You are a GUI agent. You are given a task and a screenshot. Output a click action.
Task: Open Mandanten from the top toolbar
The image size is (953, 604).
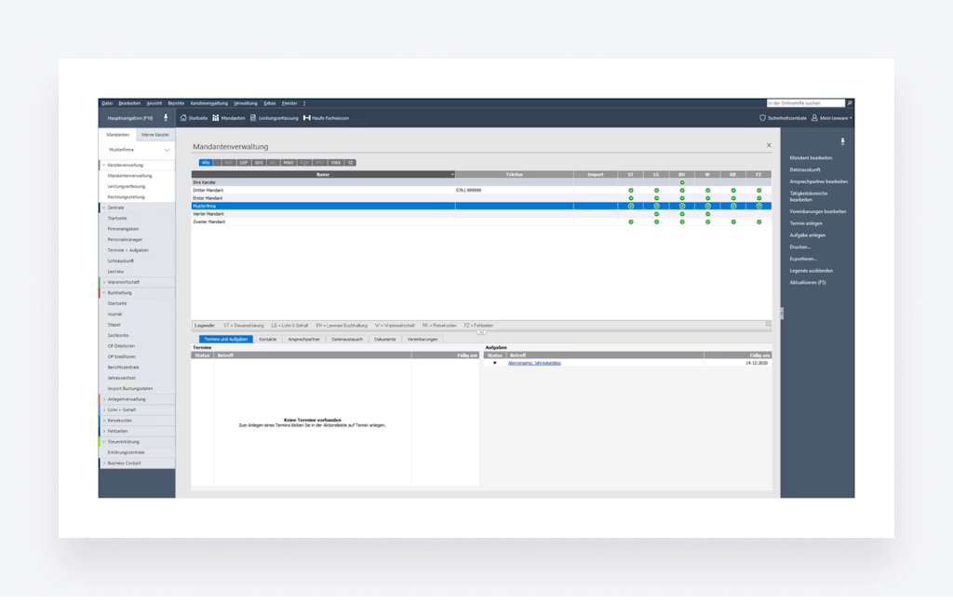point(229,118)
